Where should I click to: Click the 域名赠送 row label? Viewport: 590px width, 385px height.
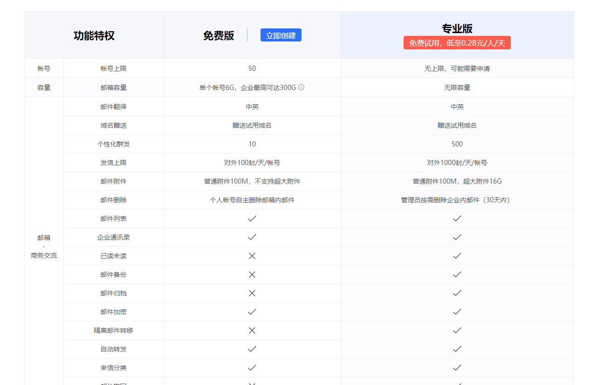tap(114, 125)
